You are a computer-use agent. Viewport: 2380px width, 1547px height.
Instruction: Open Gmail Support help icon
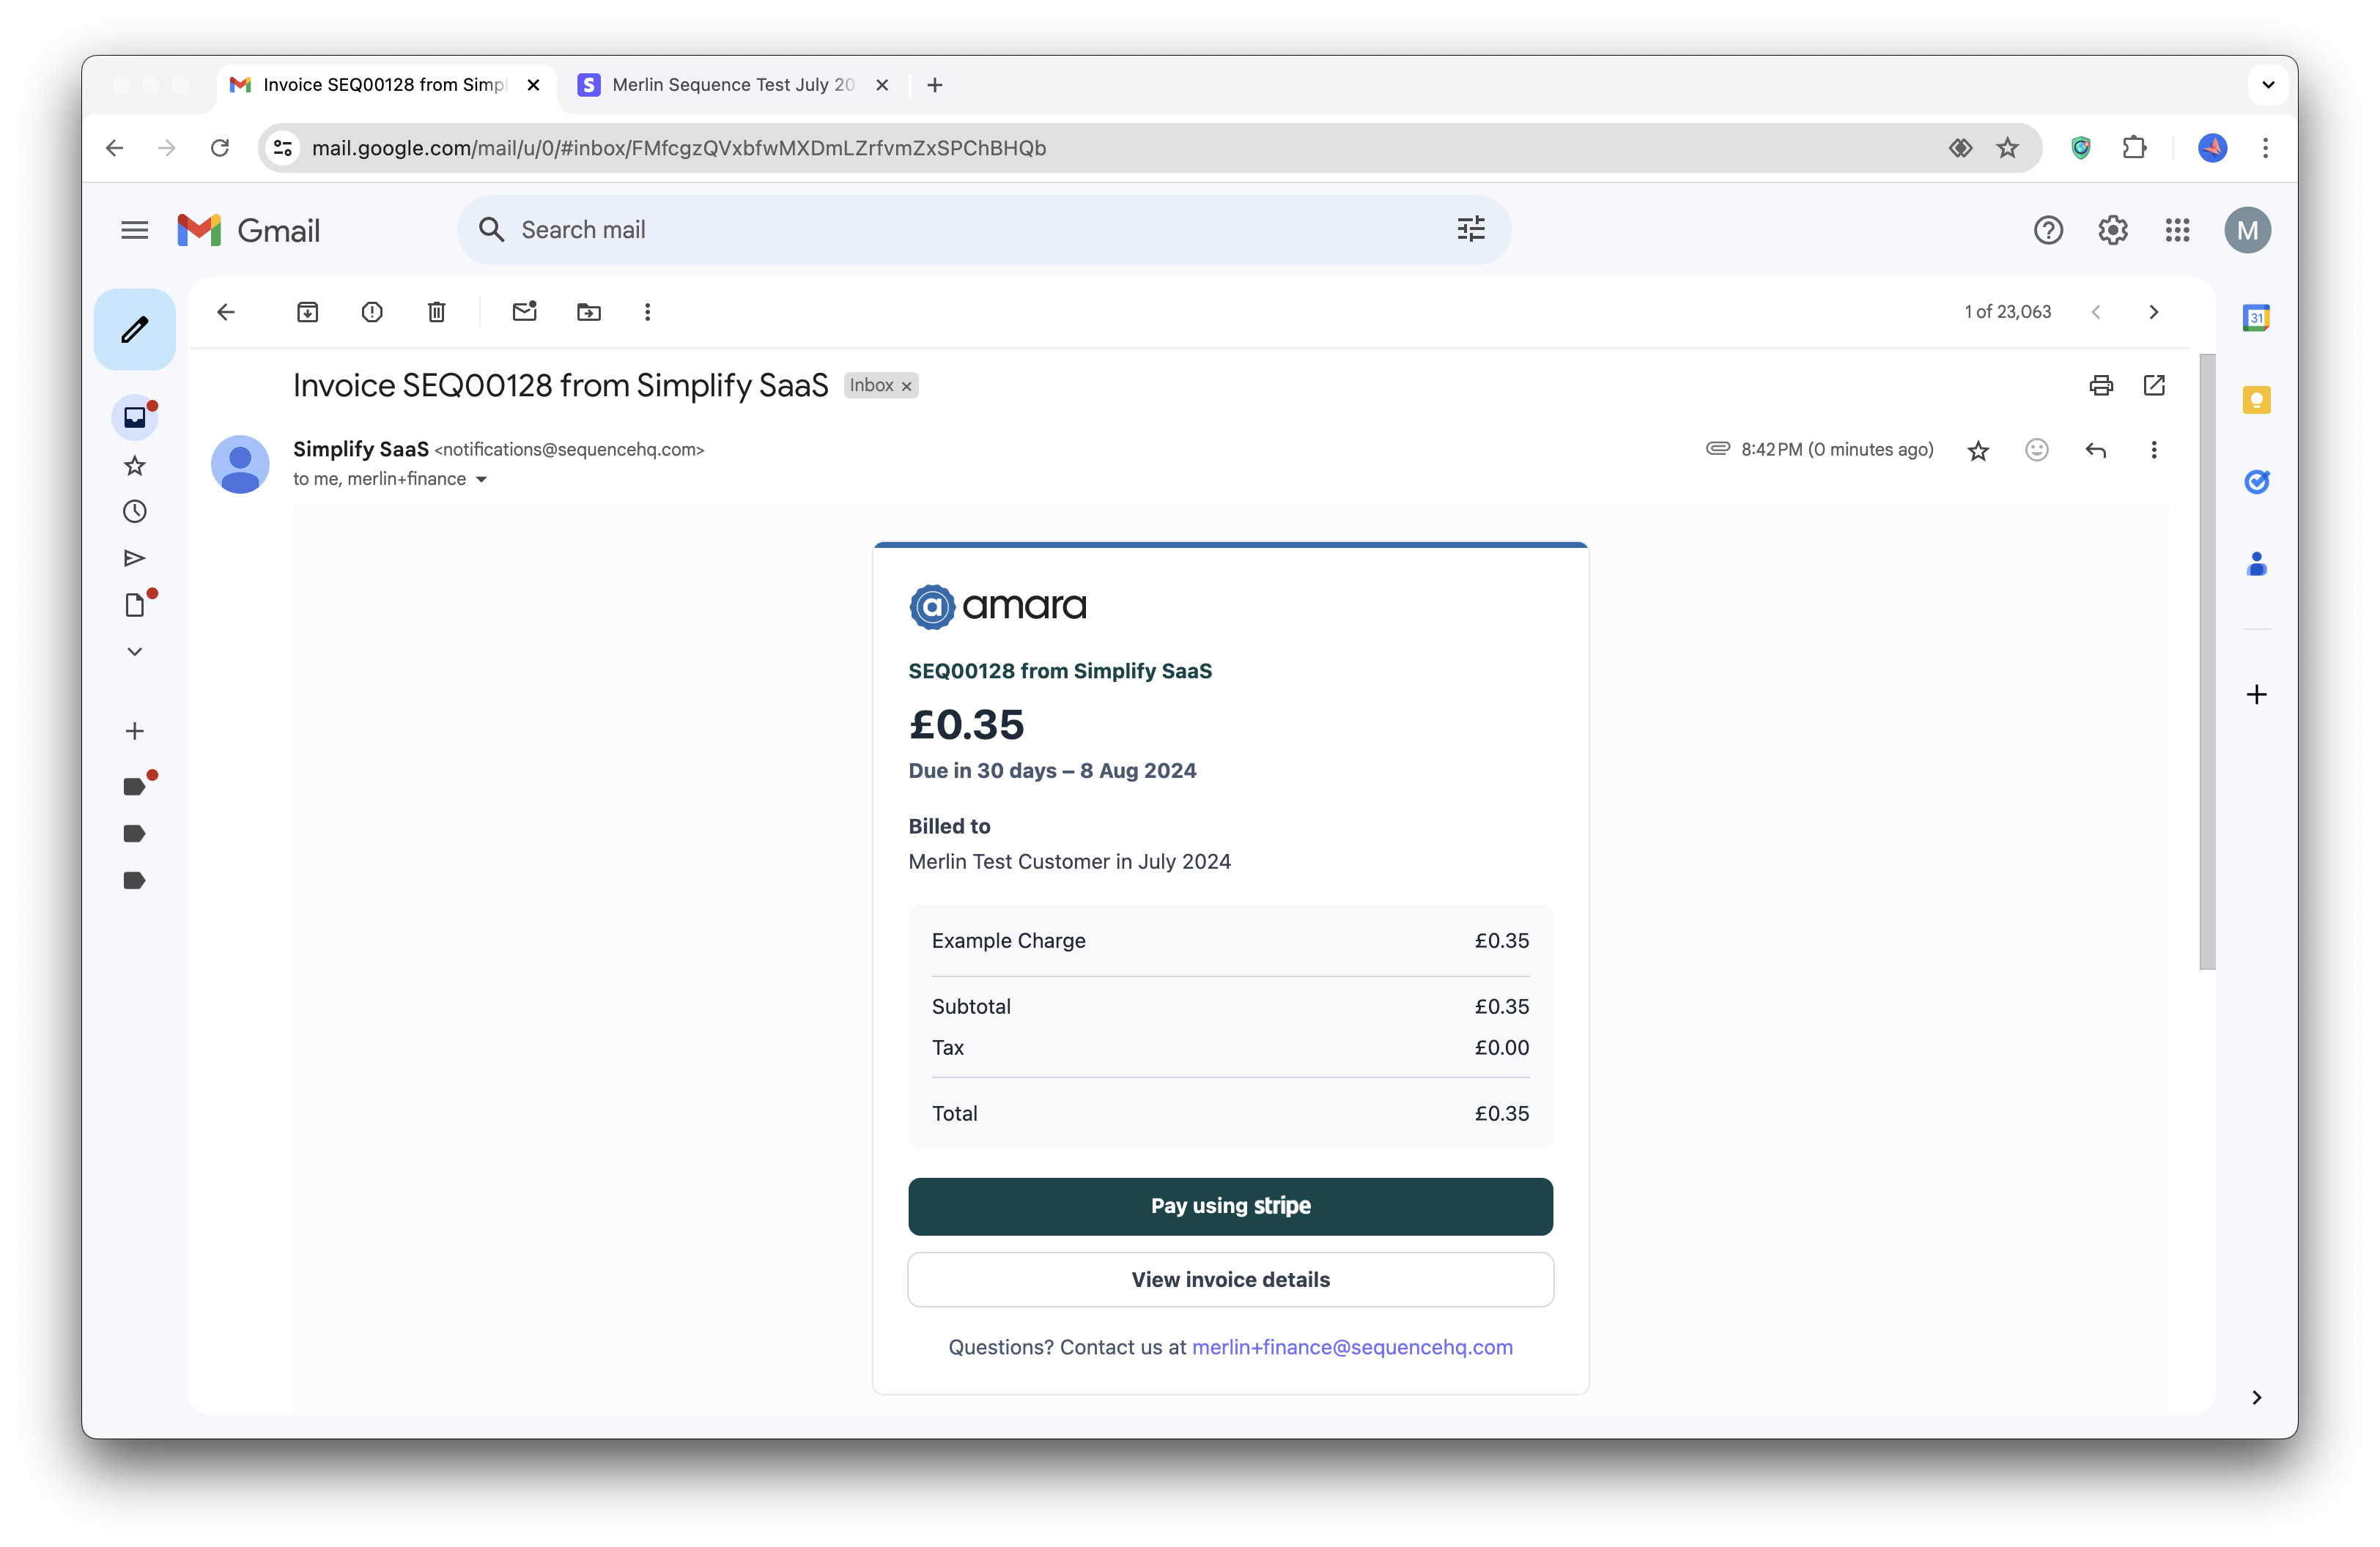tap(2048, 231)
